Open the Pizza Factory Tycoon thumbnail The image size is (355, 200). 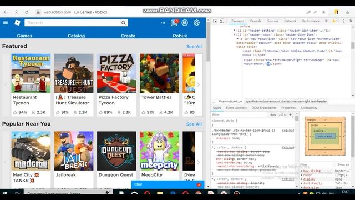point(116,73)
